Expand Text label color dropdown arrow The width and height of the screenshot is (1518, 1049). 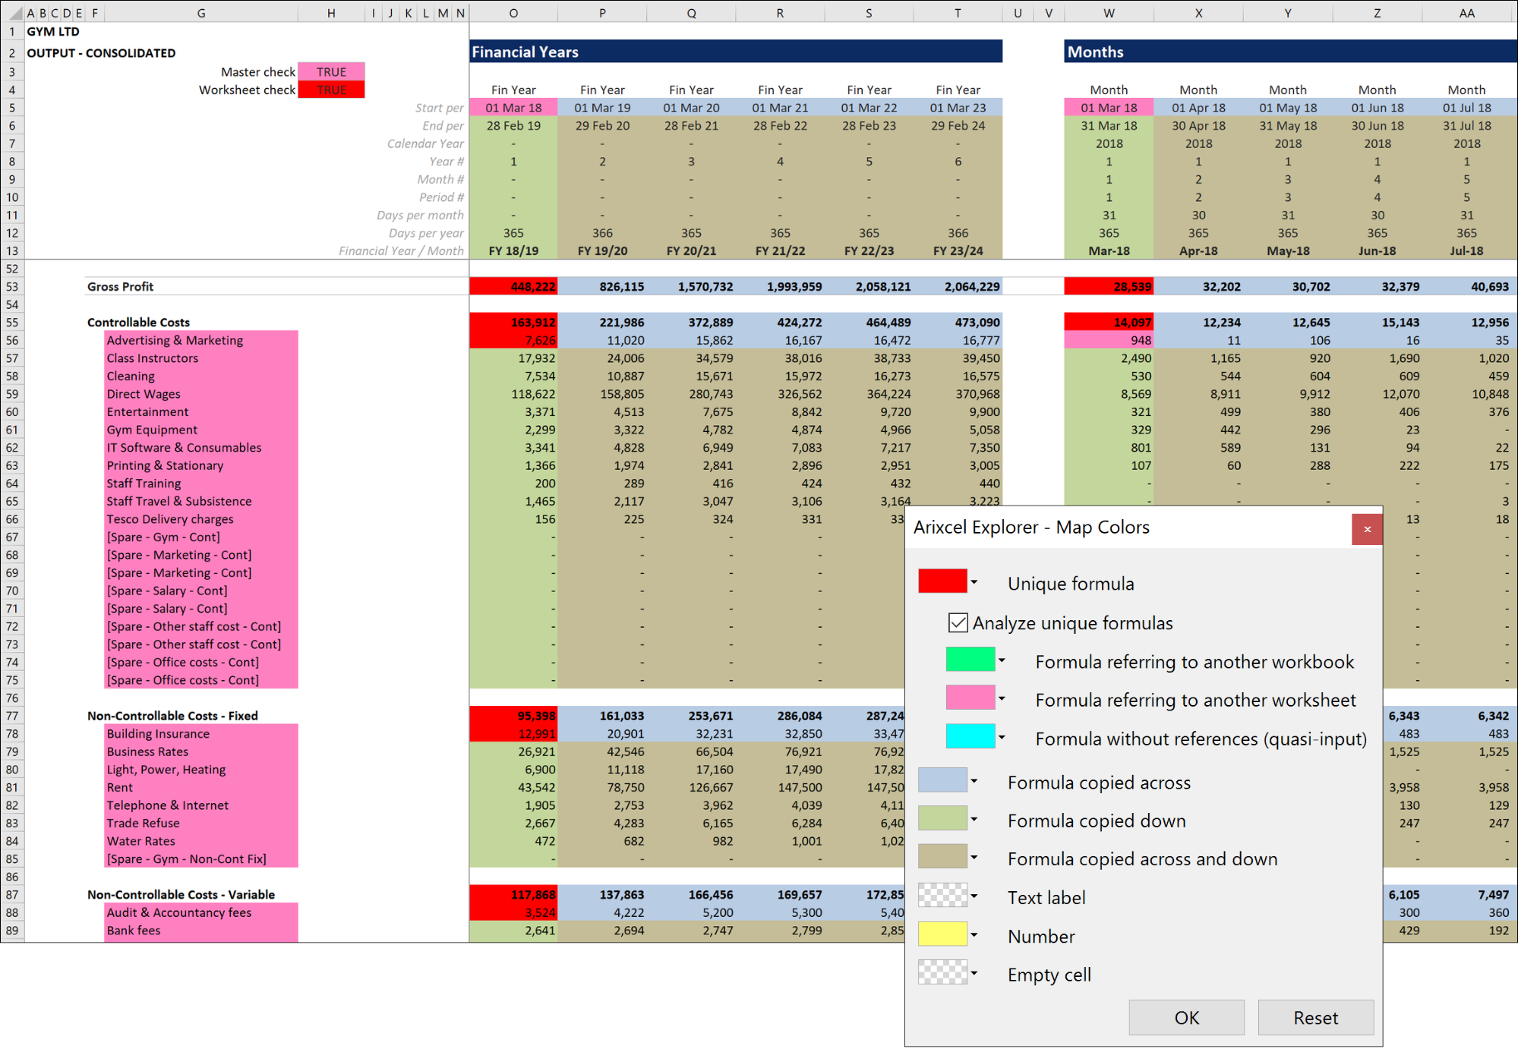click(974, 896)
